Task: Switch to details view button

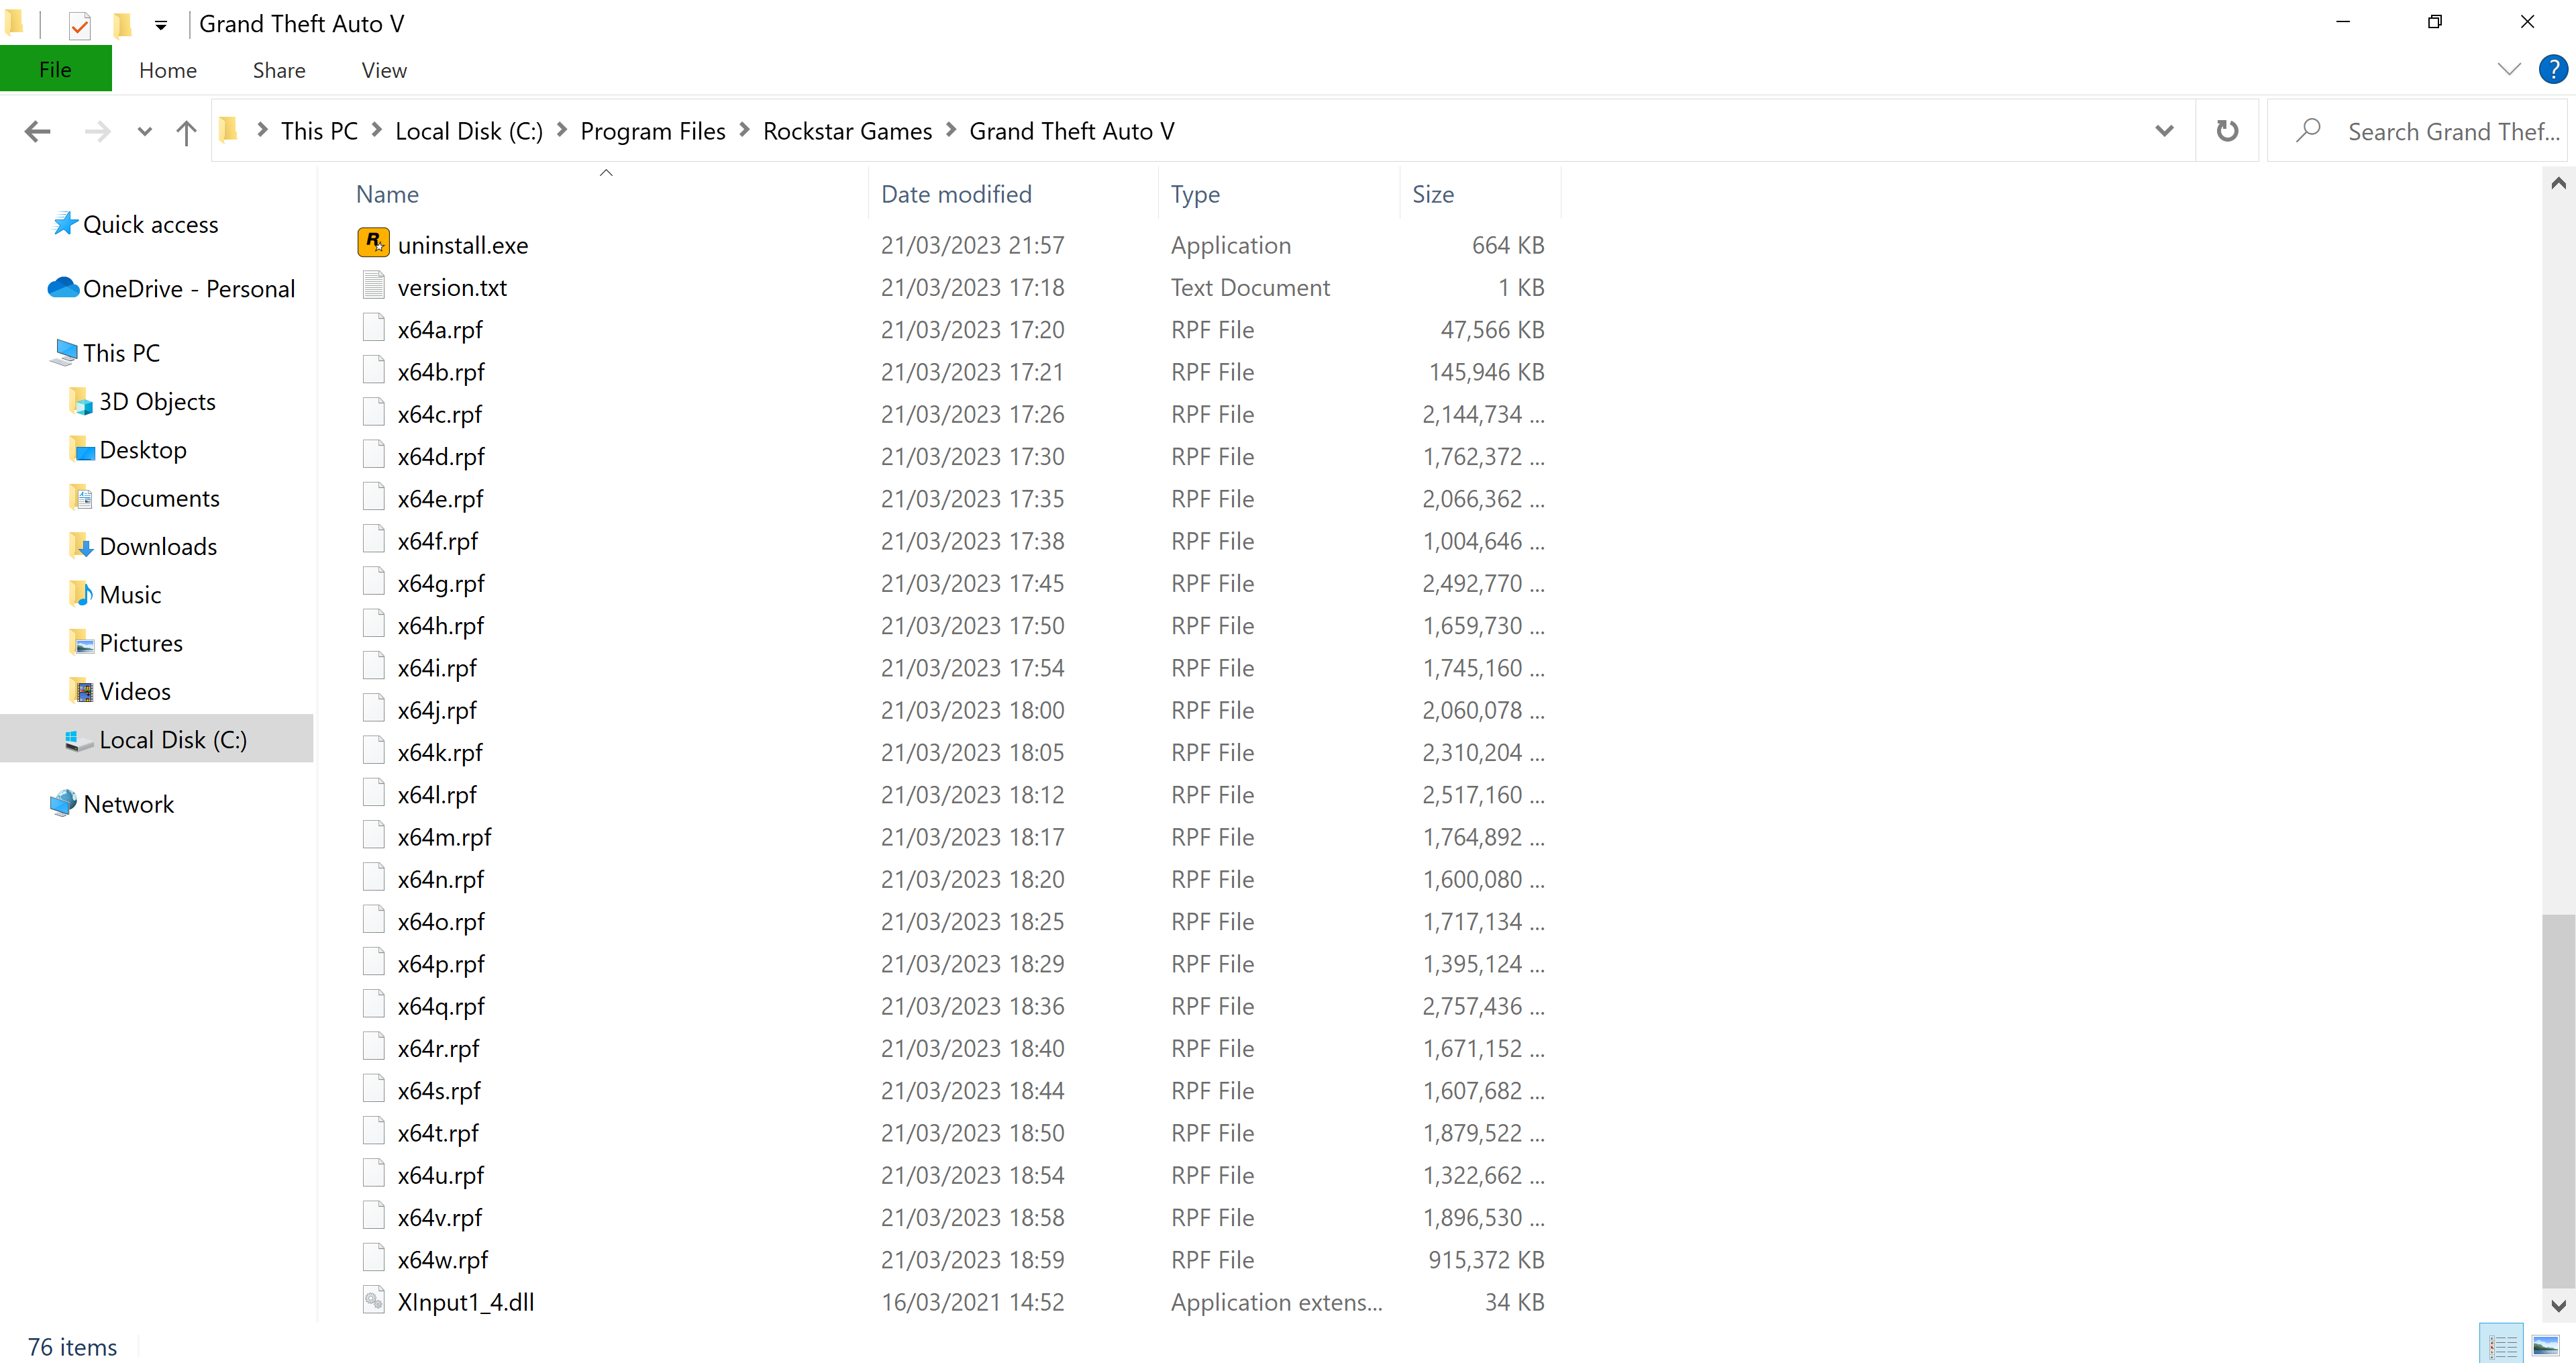Action: tap(2502, 1345)
